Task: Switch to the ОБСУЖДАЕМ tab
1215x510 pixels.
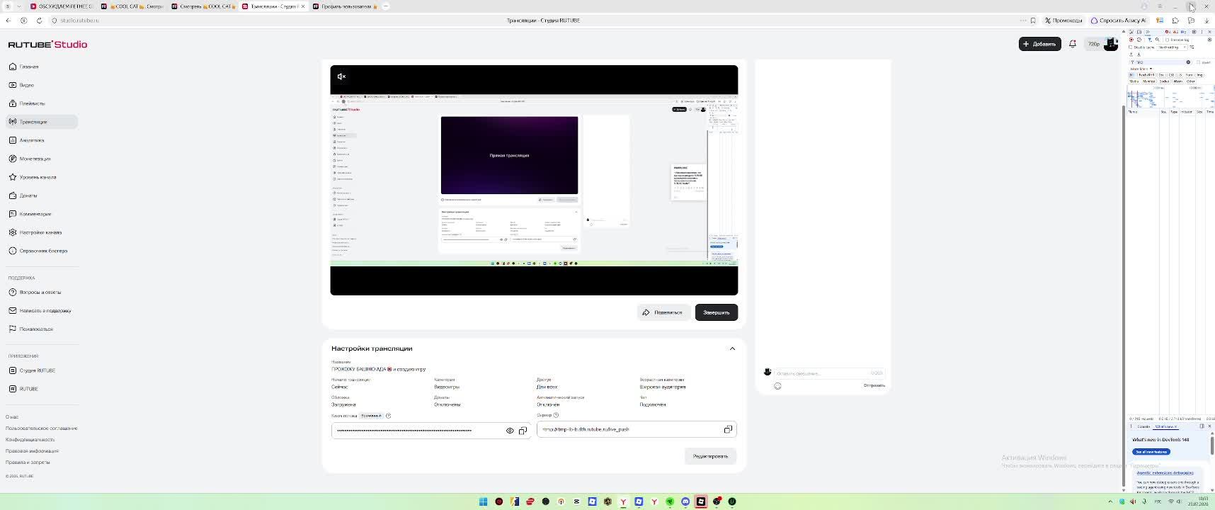Action: [x=62, y=6]
